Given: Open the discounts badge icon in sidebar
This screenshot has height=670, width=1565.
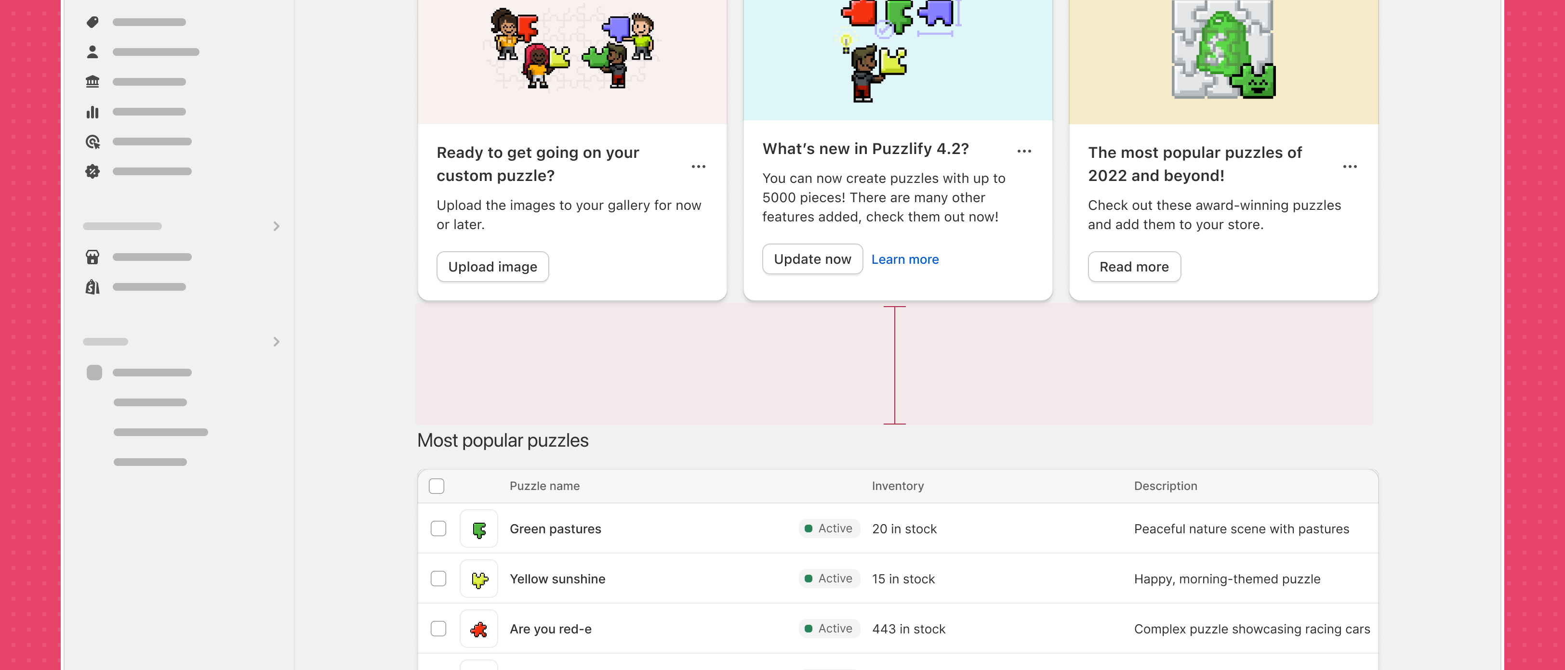Looking at the screenshot, I should pos(93,171).
